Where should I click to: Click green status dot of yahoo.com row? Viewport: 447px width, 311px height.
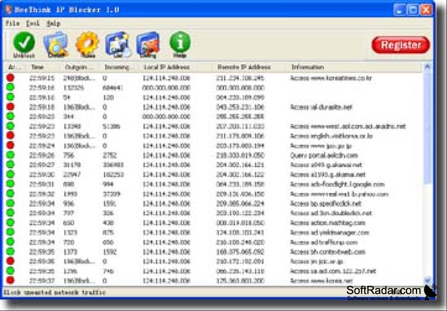coord(11,193)
